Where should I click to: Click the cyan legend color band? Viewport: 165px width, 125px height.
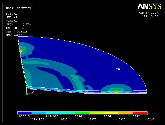53,113
